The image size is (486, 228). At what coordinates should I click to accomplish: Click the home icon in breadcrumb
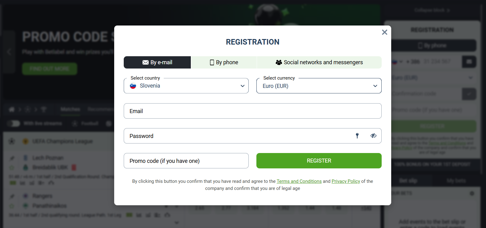click(12, 109)
